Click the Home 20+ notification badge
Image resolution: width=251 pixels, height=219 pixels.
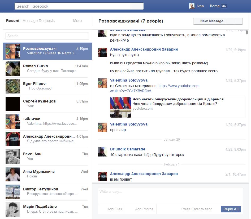pyautogui.click(x=224, y=6)
